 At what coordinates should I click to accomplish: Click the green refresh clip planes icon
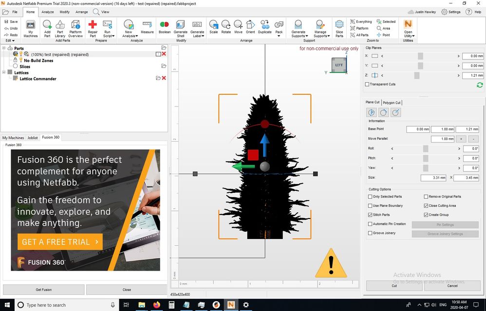coord(480,85)
